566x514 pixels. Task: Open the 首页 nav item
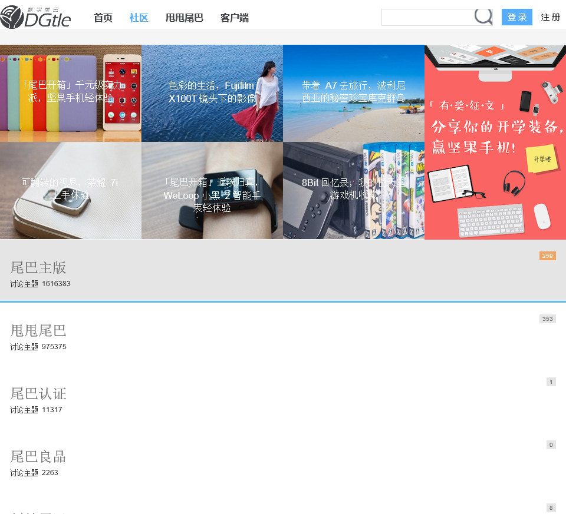point(103,18)
